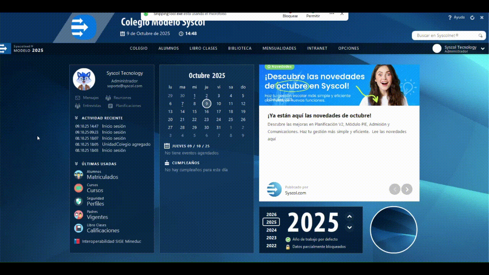Select year 2025 in year list
Viewport: 489px width, 275px height.
point(271,222)
